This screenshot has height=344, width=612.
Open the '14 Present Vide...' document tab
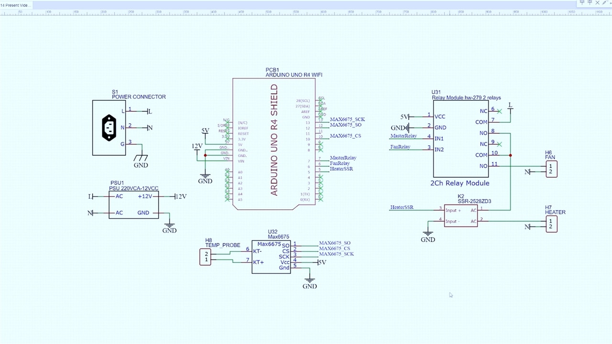coord(16,5)
